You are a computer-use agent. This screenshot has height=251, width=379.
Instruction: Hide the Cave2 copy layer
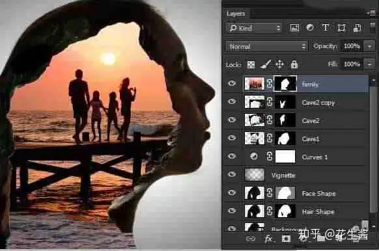click(232, 101)
